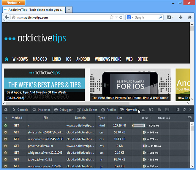Select the jquery.js?ver=1.8.3 request row
Viewport: 196px width, 170px height.
96,159
